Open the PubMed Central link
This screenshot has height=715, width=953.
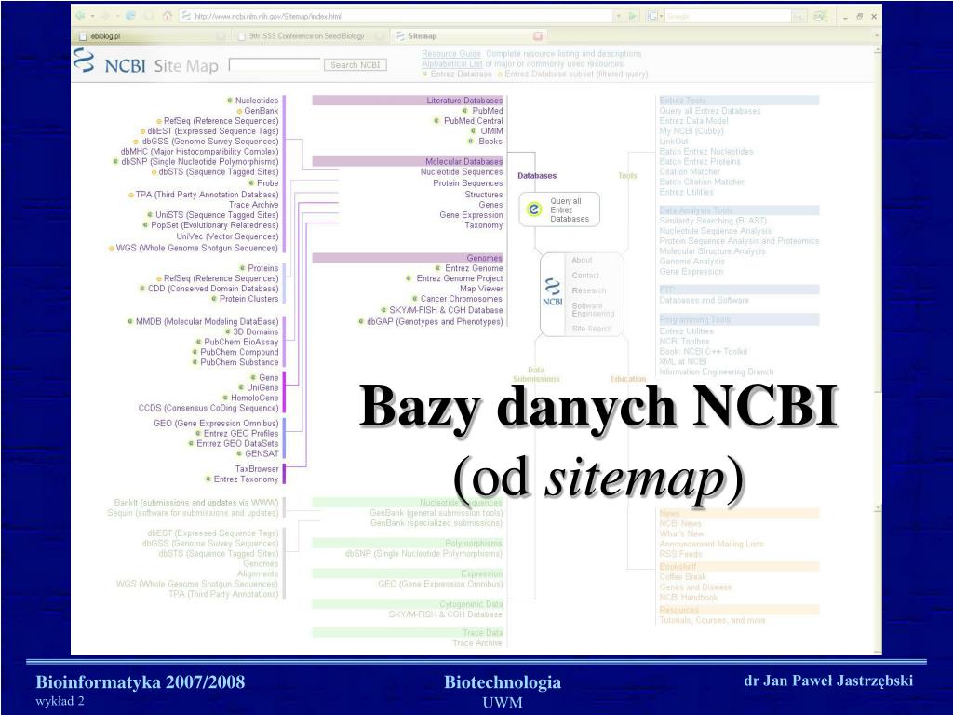coord(473,121)
